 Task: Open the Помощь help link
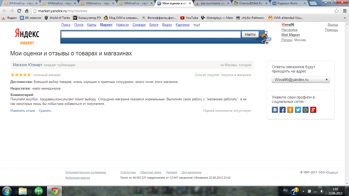[331, 30]
